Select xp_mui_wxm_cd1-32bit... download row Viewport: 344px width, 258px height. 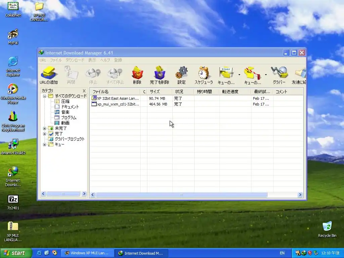pyautogui.click(x=196, y=104)
